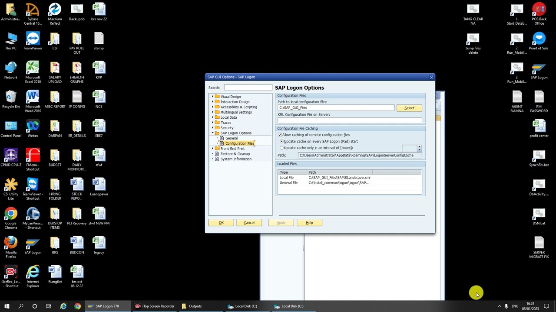Expand the Front-End Print tree folder

[x=213, y=149]
